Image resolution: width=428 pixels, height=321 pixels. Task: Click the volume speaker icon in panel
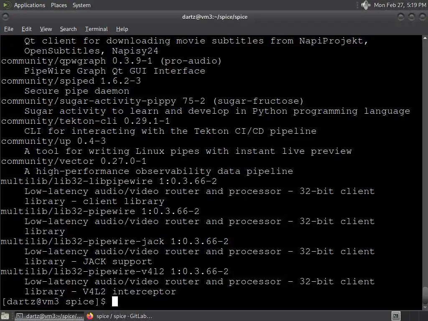(365, 5)
